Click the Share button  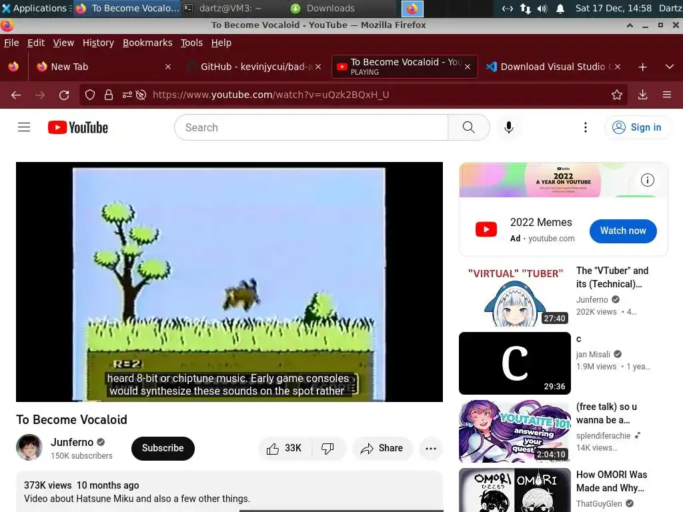[382, 448]
